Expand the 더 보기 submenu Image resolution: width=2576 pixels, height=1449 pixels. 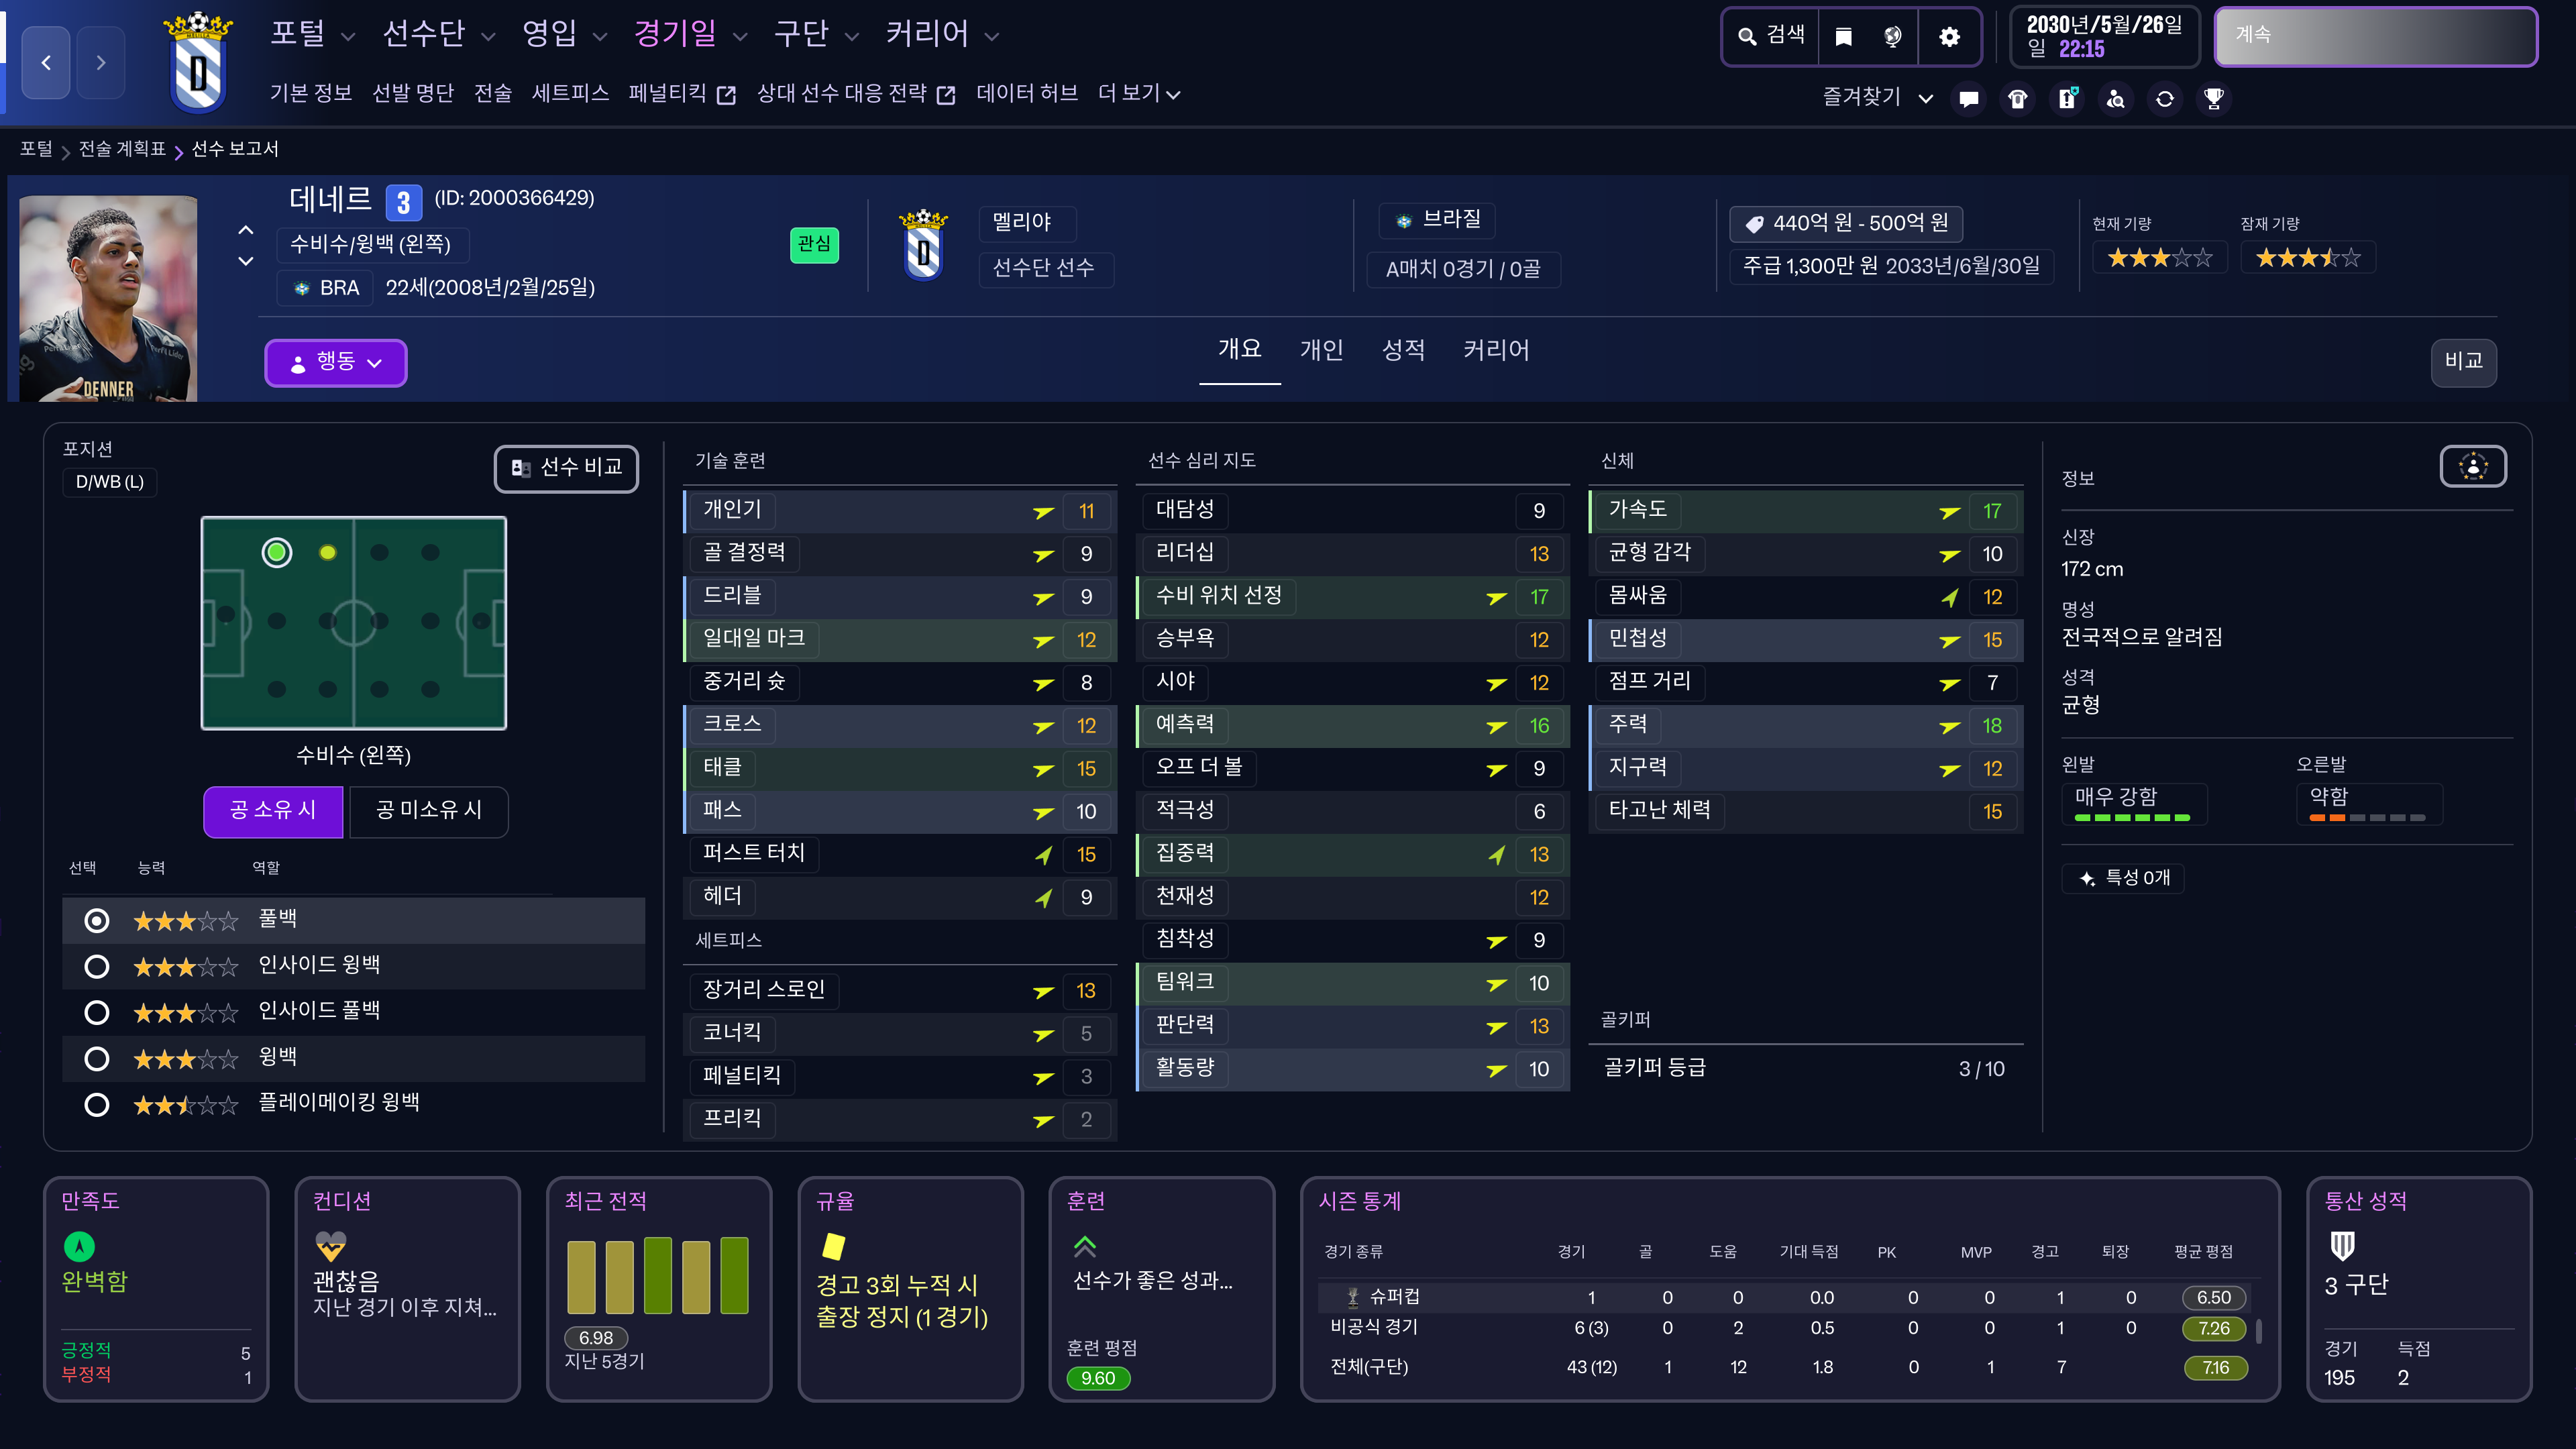(x=1138, y=94)
